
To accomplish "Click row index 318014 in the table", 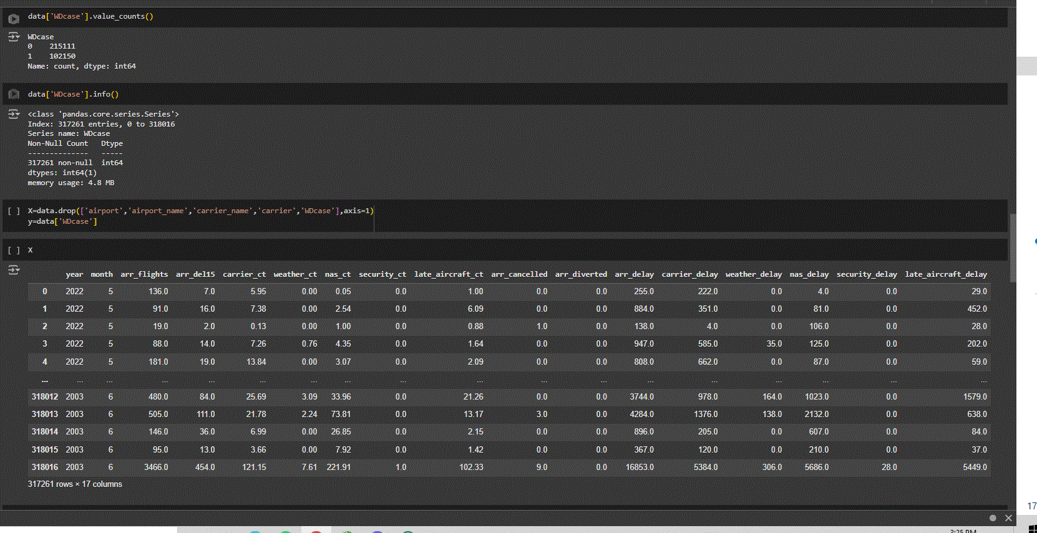I will coord(45,431).
